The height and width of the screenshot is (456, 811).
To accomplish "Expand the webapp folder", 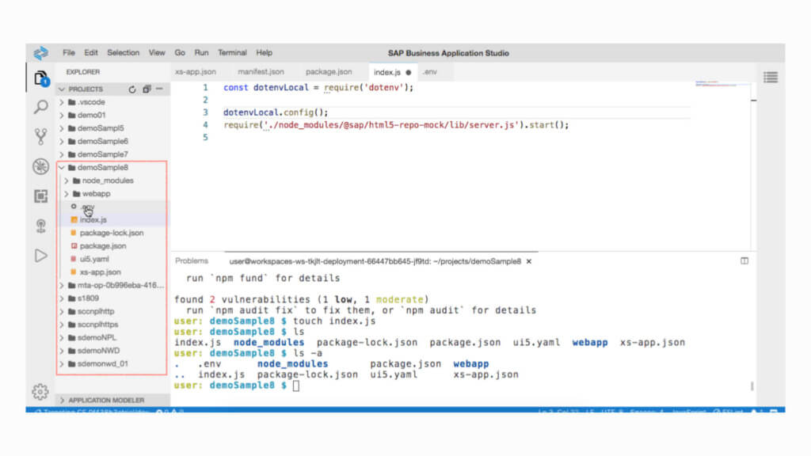I will click(96, 193).
